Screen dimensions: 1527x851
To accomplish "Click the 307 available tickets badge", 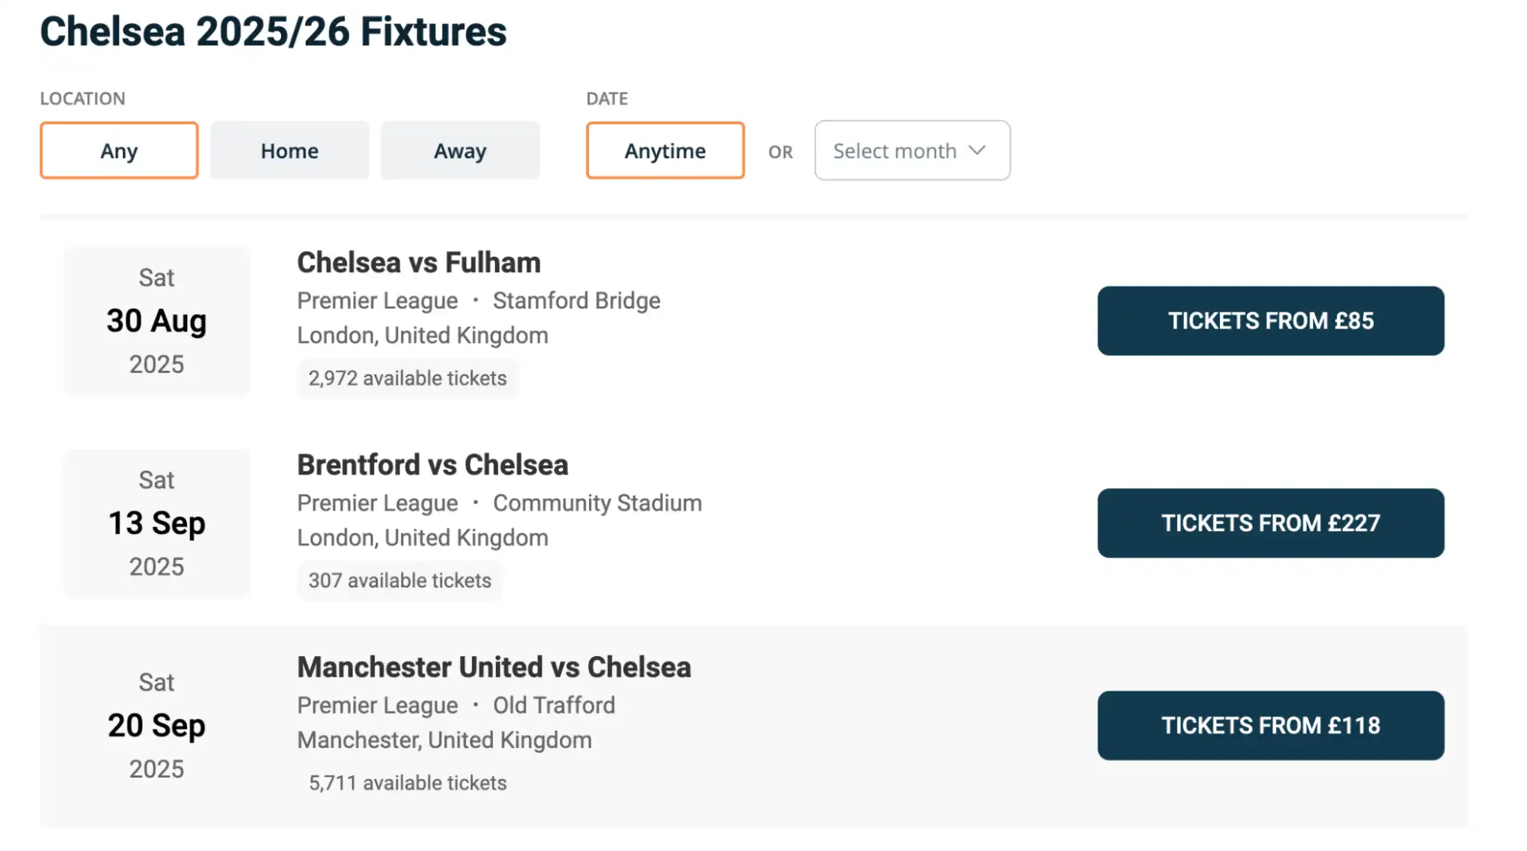I will coord(400,581).
